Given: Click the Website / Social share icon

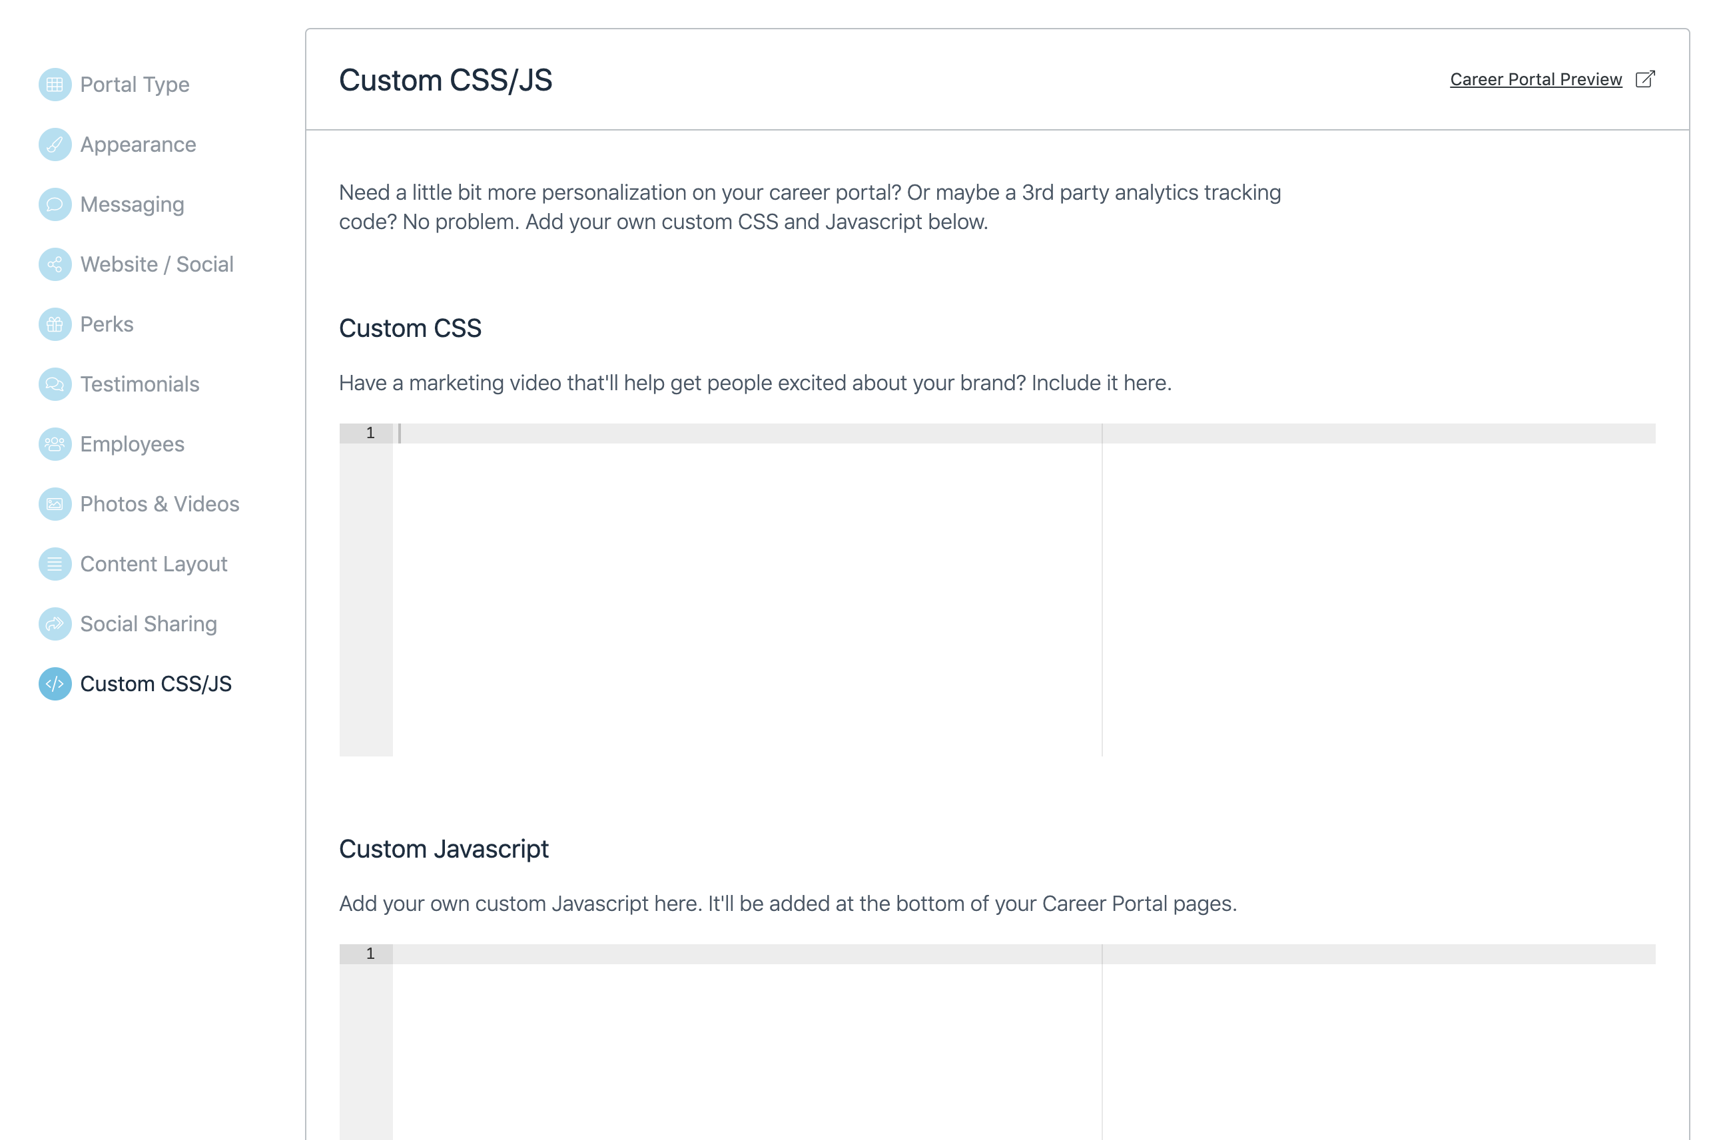Looking at the screenshot, I should (x=55, y=264).
